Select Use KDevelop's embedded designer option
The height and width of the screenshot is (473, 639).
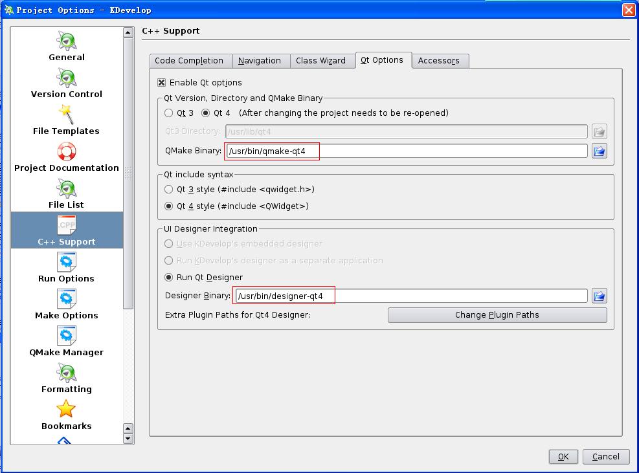click(x=169, y=244)
